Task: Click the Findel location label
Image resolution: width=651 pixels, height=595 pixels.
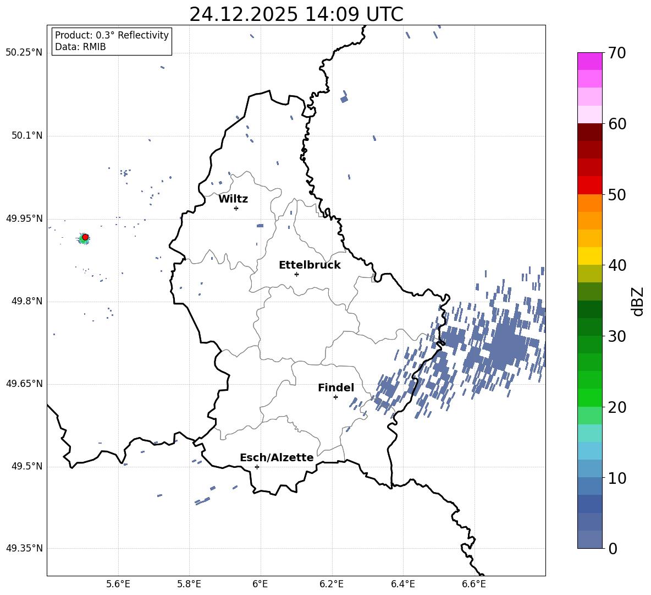Action: click(x=336, y=387)
